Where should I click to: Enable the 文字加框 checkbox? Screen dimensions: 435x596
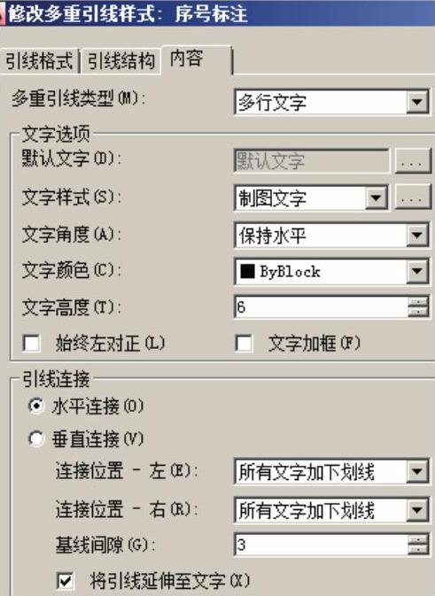pyautogui.click(x=244, y=344)
